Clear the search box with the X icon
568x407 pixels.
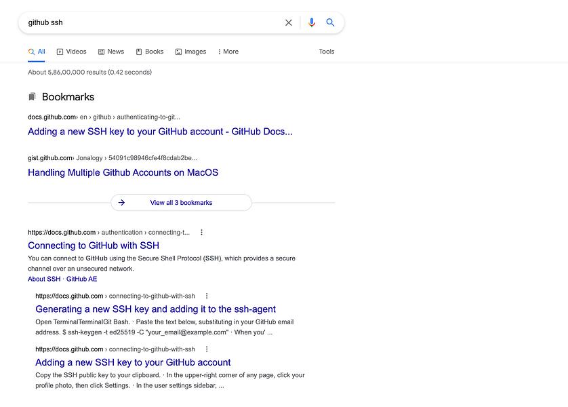pos(288,22)
